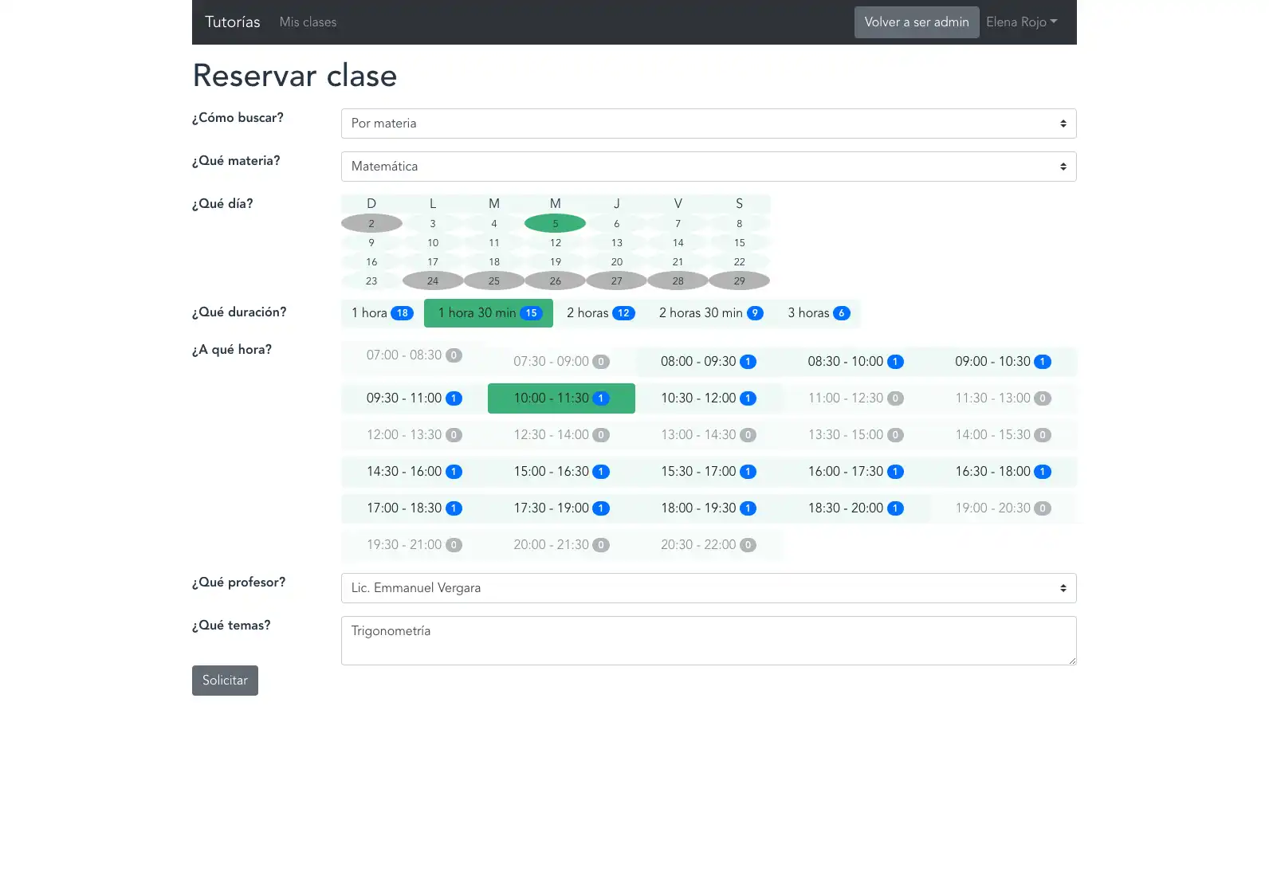Pick day 21 in the calendar
Screen dimensions: 1269x871
678,261
